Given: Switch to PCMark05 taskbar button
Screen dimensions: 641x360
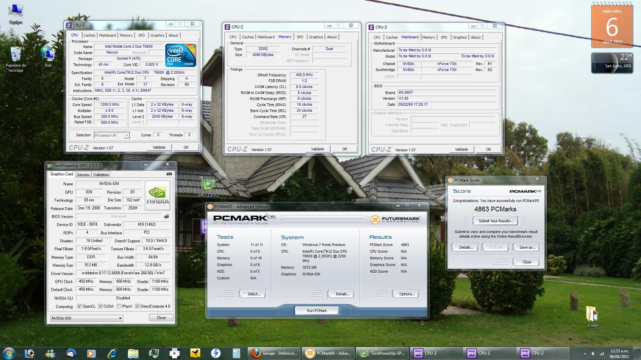Looking at the screenshot, I should (328, 353).
